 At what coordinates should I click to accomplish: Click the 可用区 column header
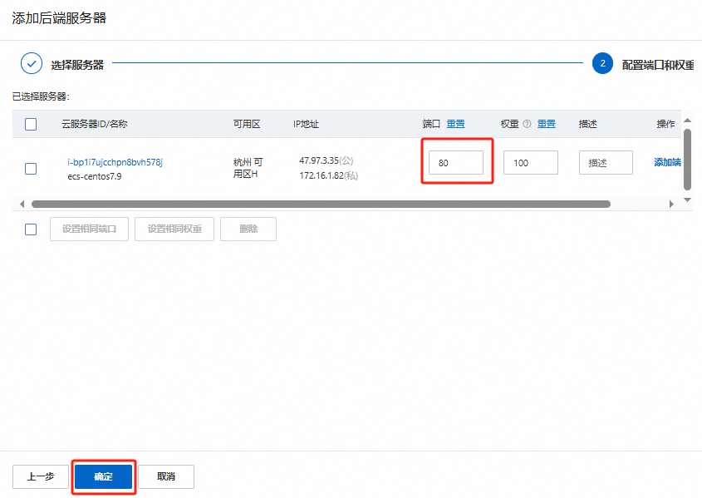(246, 124)
